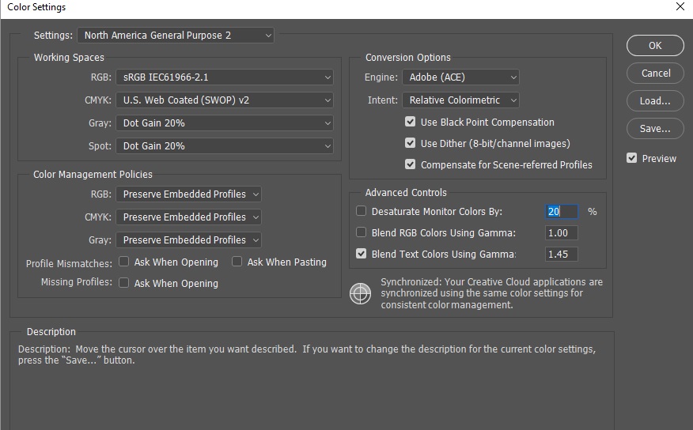Click the Save... button

click(x=655, y=129)
